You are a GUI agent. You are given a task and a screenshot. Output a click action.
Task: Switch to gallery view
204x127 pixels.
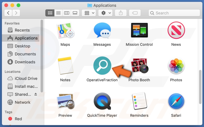[x=75, y=13]
